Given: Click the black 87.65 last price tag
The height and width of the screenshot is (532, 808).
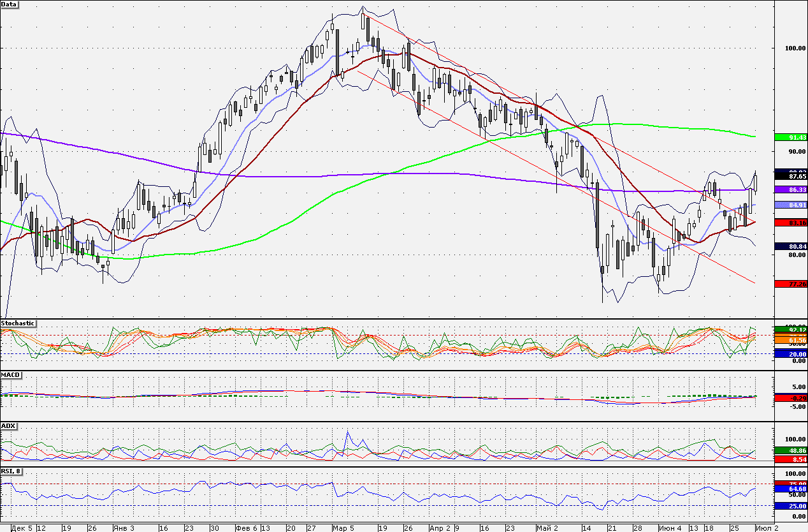Looking at the screenshot, I should pos(790,176).
